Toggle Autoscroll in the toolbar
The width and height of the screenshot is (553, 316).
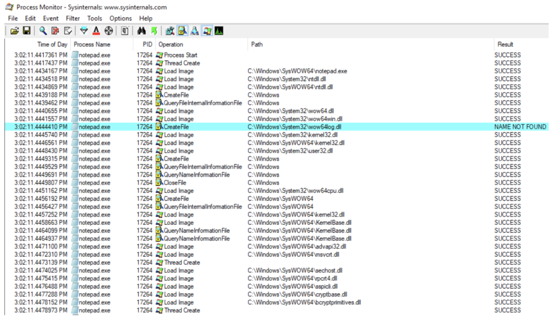click(x=55, y=31)
